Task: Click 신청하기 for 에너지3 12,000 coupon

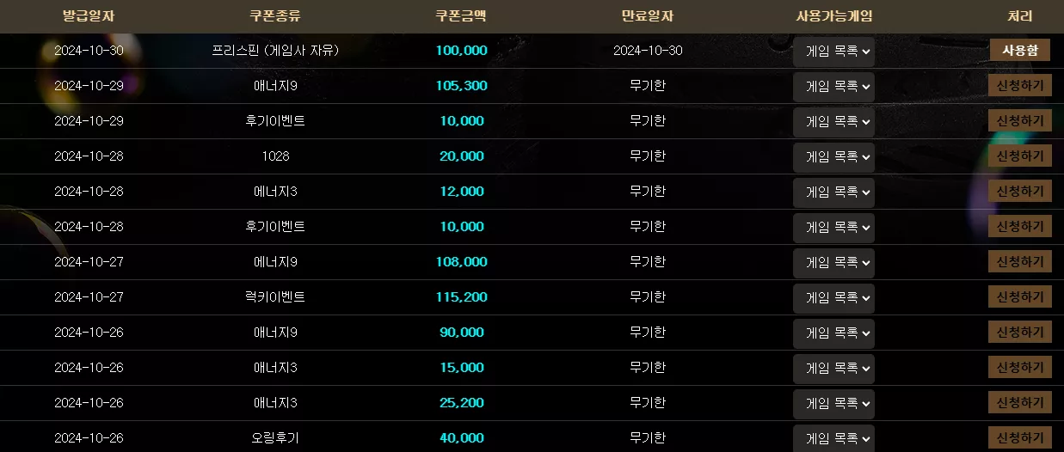Action: click(x=1020, y=191)
